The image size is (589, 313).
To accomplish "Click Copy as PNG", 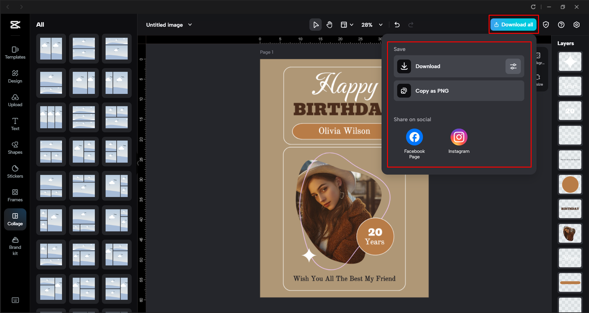I will (x=458, y=91).
